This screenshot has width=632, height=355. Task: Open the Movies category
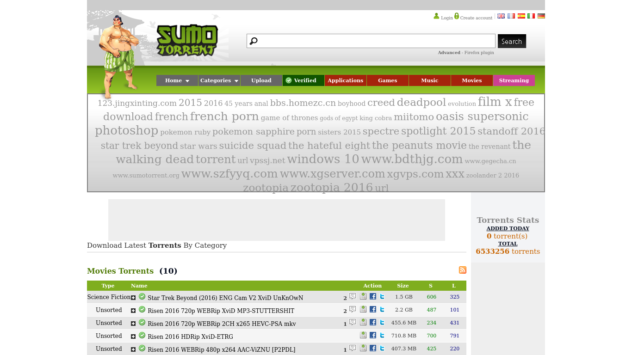pos(472,80)
